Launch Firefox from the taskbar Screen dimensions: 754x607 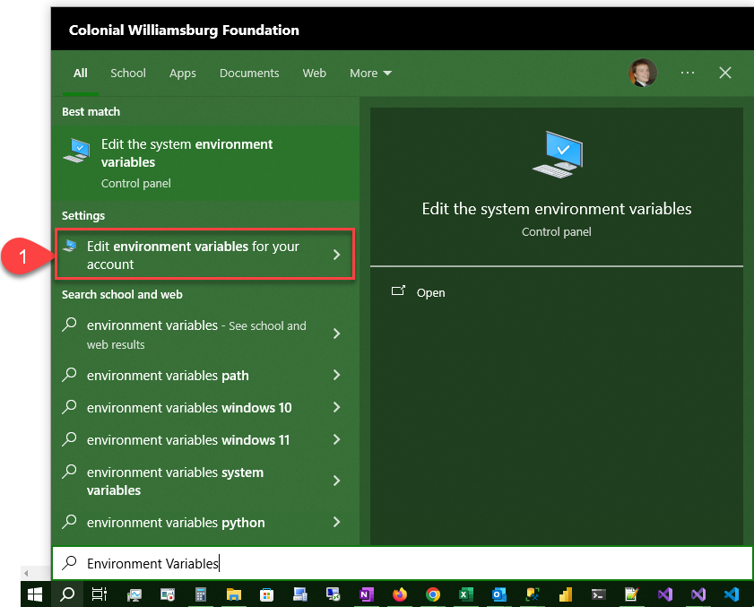[400, 595]
